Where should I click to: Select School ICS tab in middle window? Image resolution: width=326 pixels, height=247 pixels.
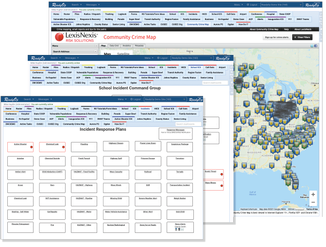196,67
